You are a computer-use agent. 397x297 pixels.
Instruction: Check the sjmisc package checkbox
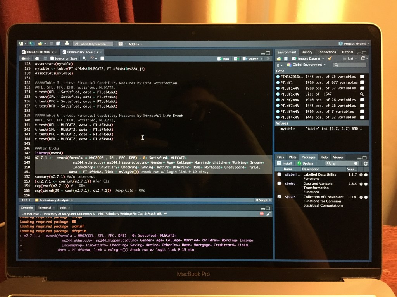279,184
